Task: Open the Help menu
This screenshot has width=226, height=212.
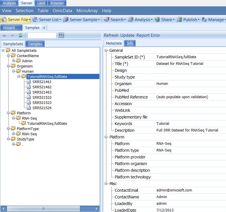Action: pyautogui.click(x=107, y=11)
